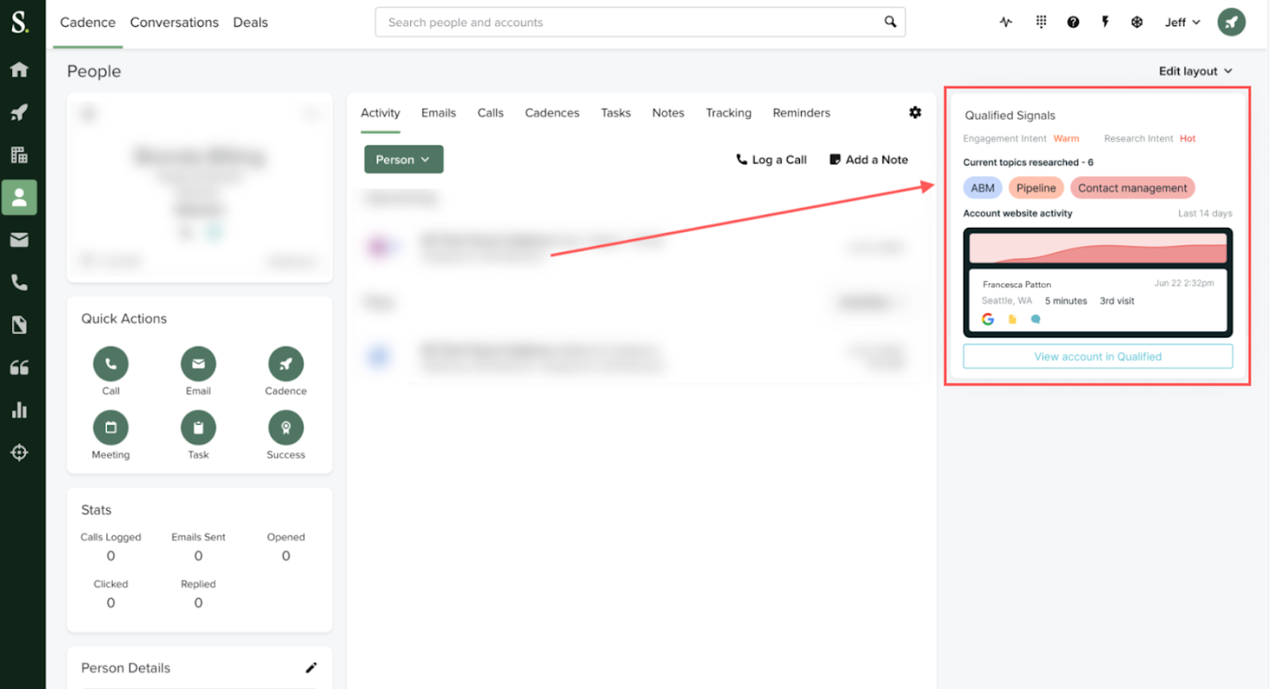The height and width of the screenshot is (689, 1271).
Task: Switch to the Tasks tab
Action: (x=616, y=113)
